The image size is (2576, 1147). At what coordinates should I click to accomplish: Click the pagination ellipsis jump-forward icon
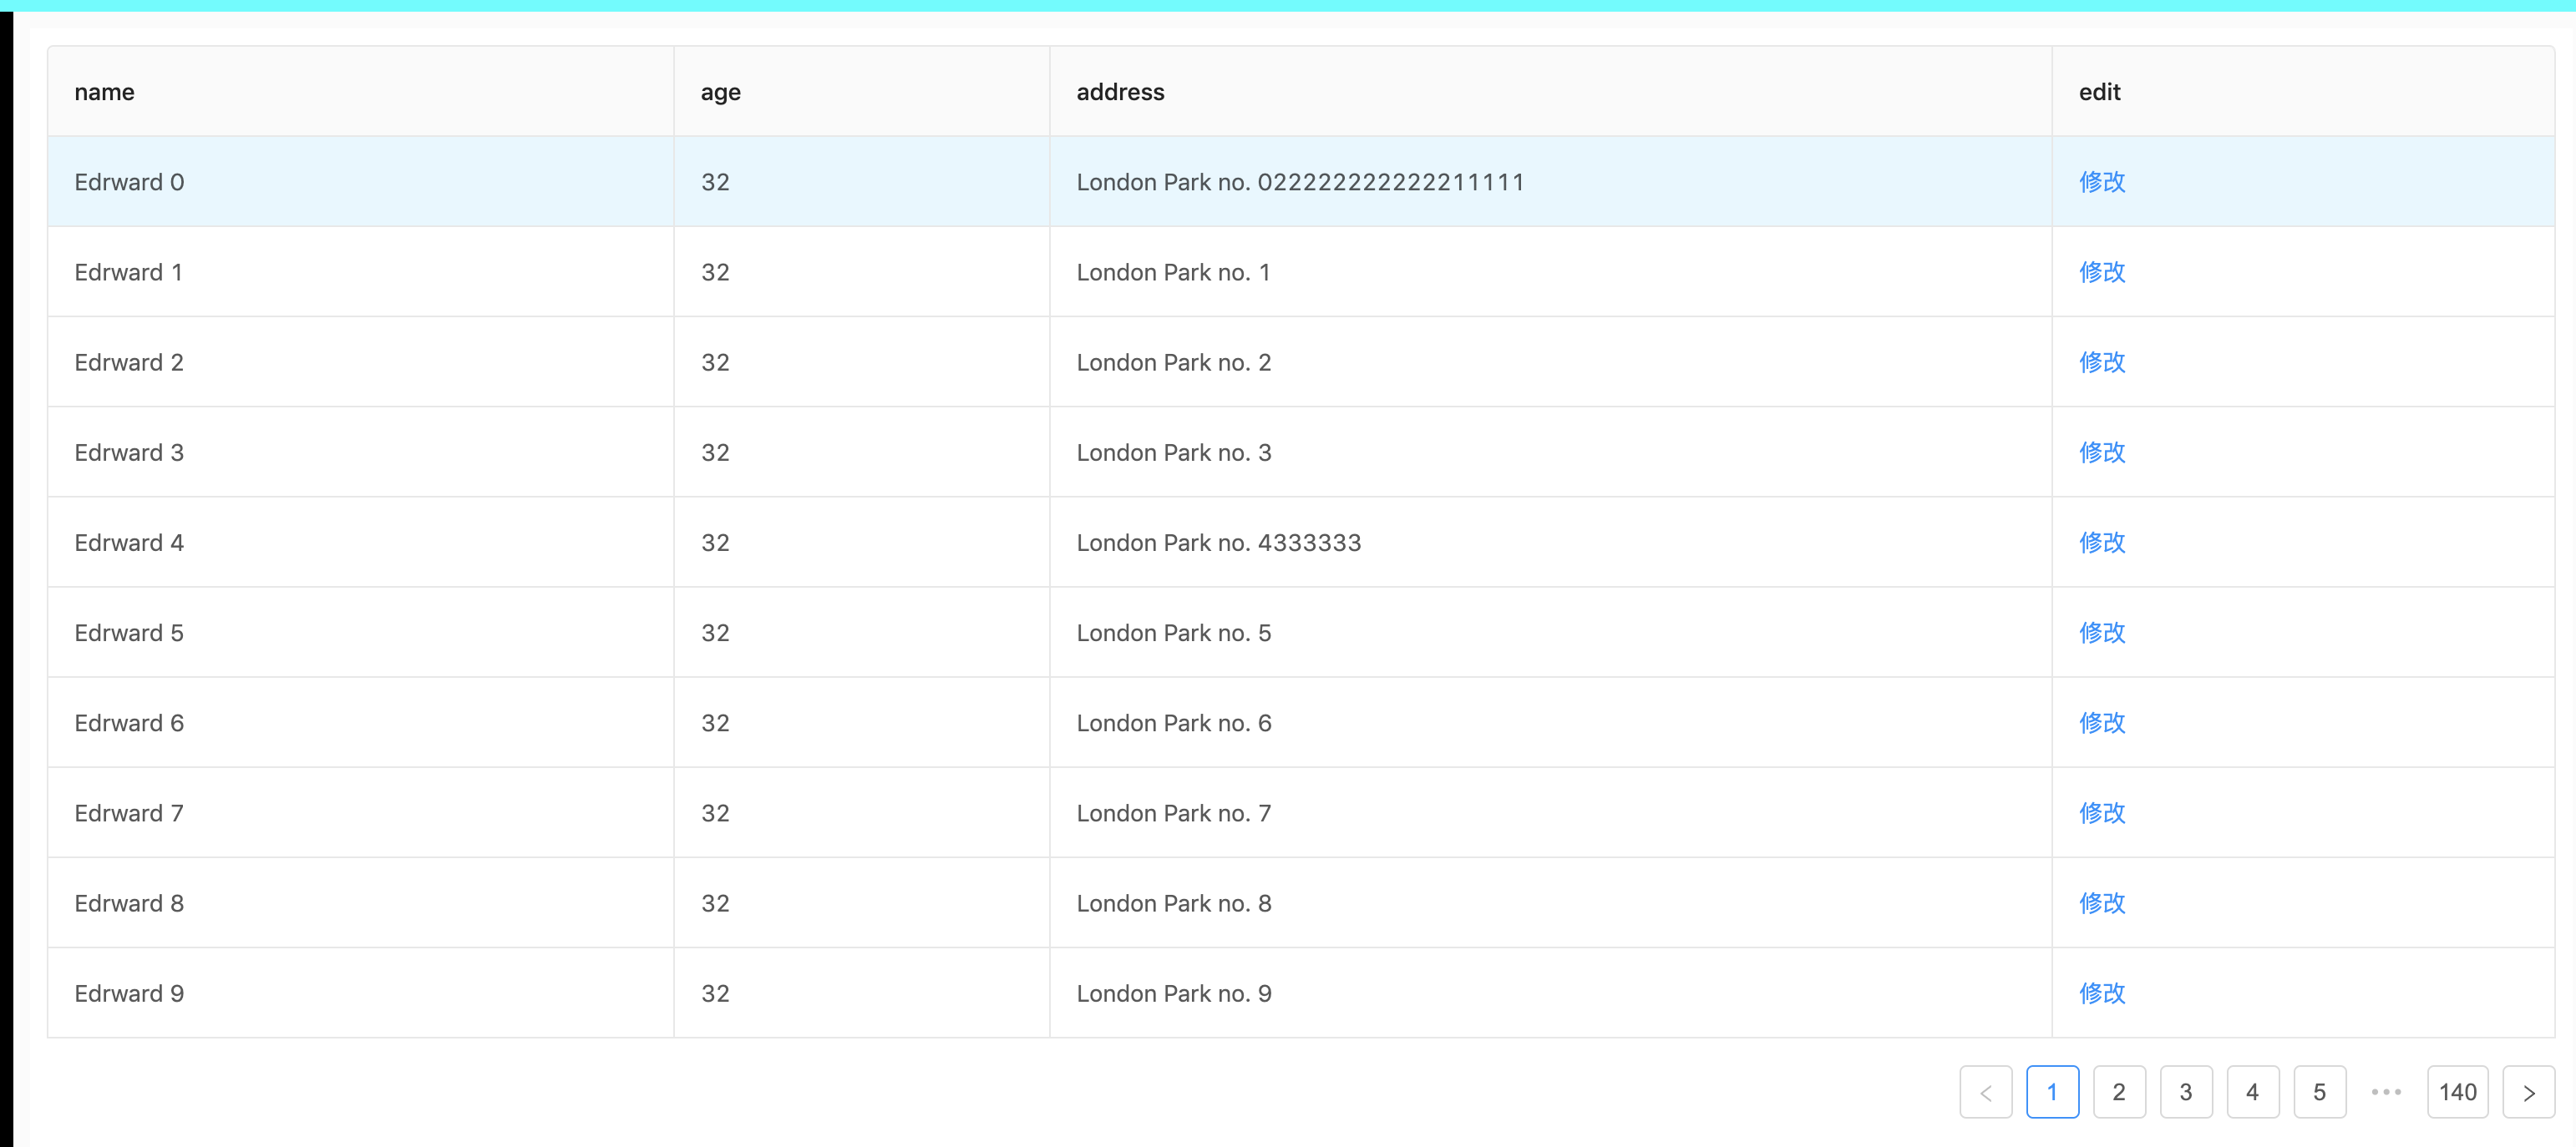(x=2386, y=1092)
